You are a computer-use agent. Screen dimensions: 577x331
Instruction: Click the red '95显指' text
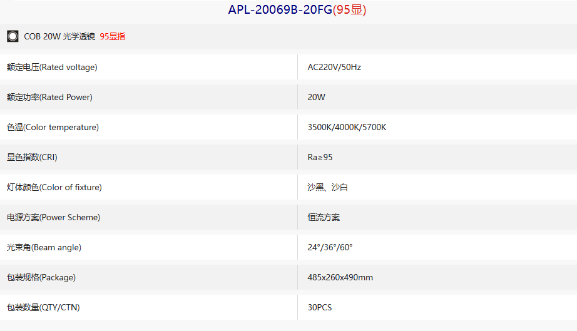tap(113, 36)
